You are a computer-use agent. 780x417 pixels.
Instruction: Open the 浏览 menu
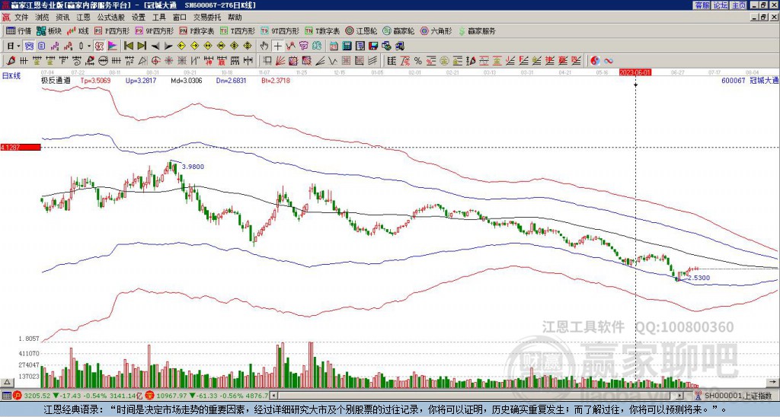click(x=43, y=18)
